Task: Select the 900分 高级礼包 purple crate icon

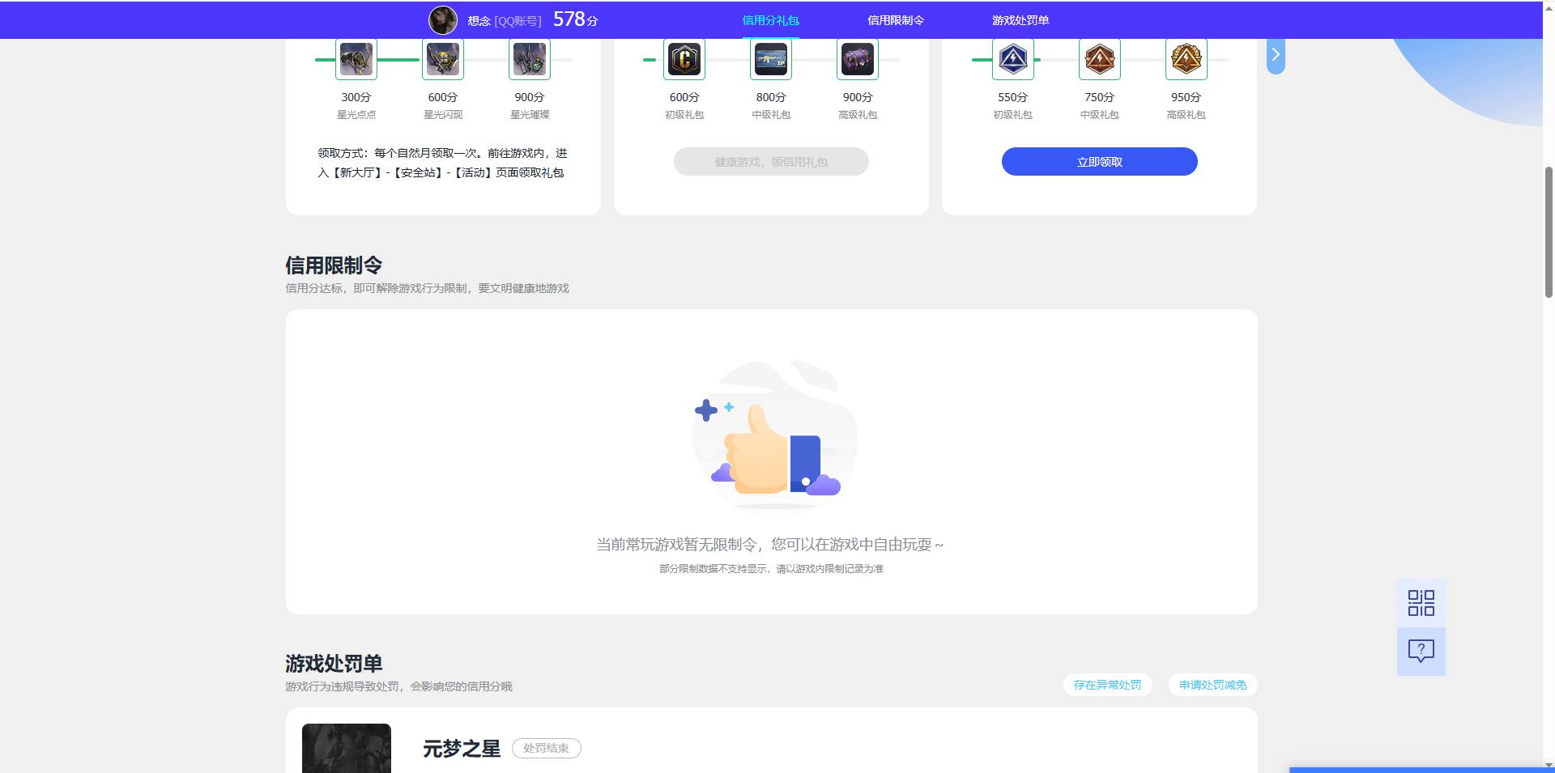Action: coord(858,59)
